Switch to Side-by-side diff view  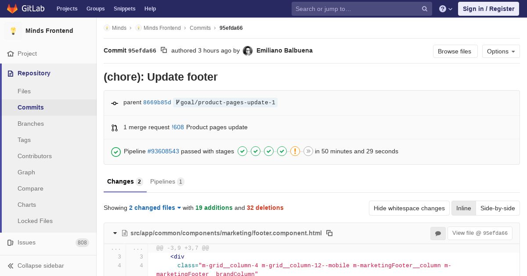point(498,208)
